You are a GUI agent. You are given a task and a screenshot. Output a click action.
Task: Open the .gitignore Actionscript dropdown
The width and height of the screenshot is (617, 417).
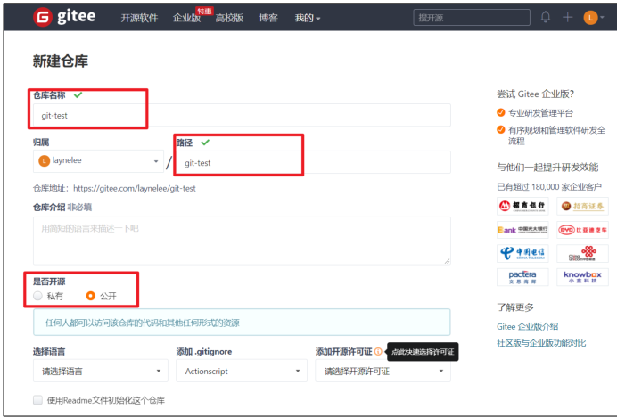[x=242, y=371]
